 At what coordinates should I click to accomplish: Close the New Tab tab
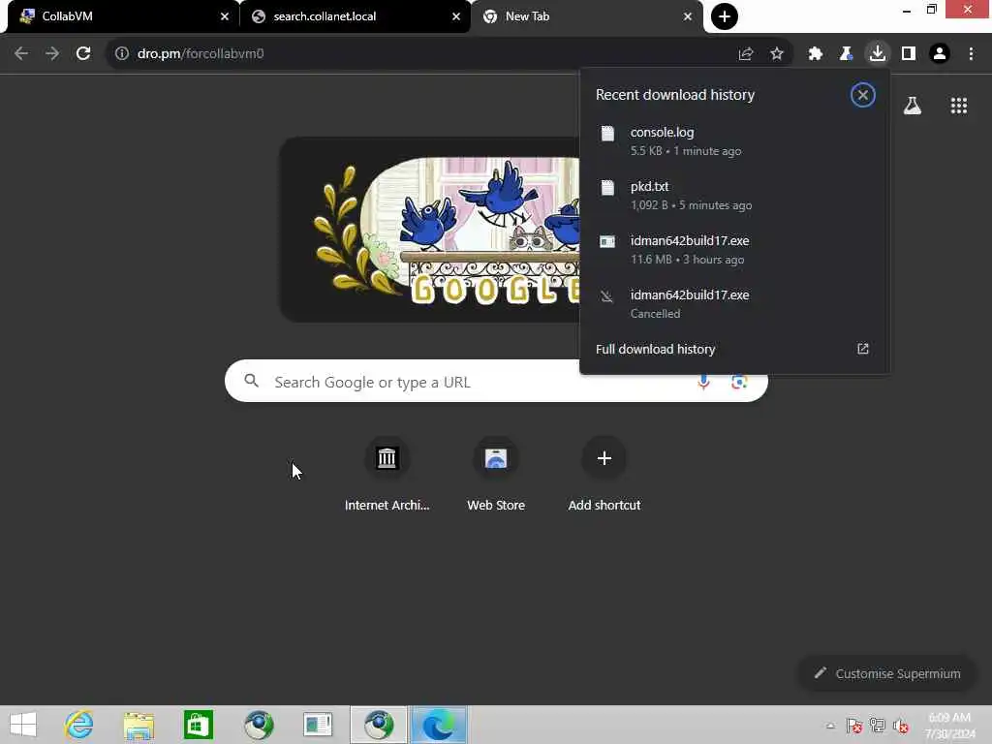[x=688, y=16]
